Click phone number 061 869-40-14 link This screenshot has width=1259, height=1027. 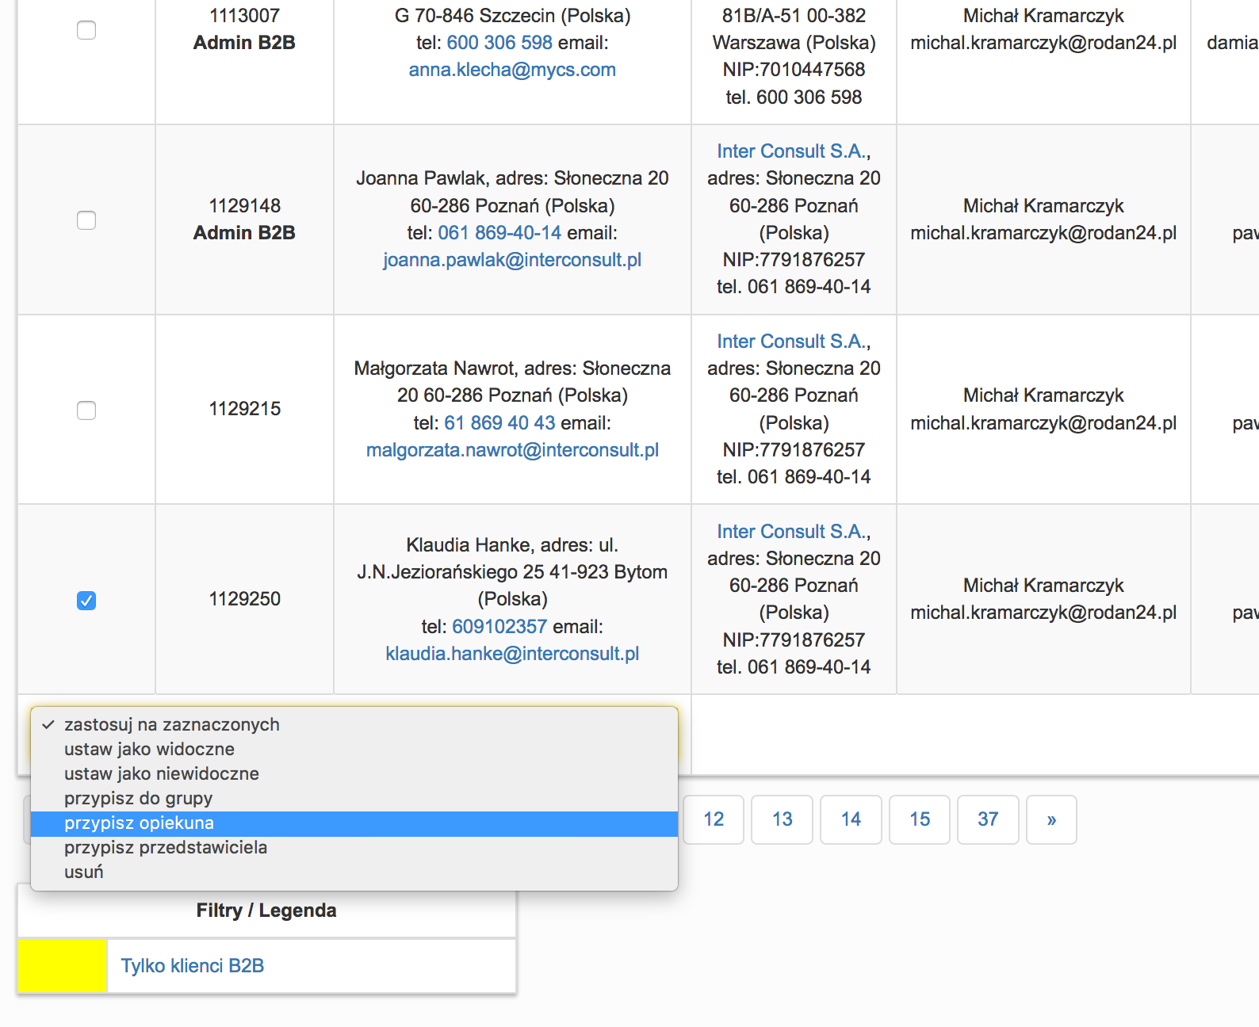click(499, 233)
